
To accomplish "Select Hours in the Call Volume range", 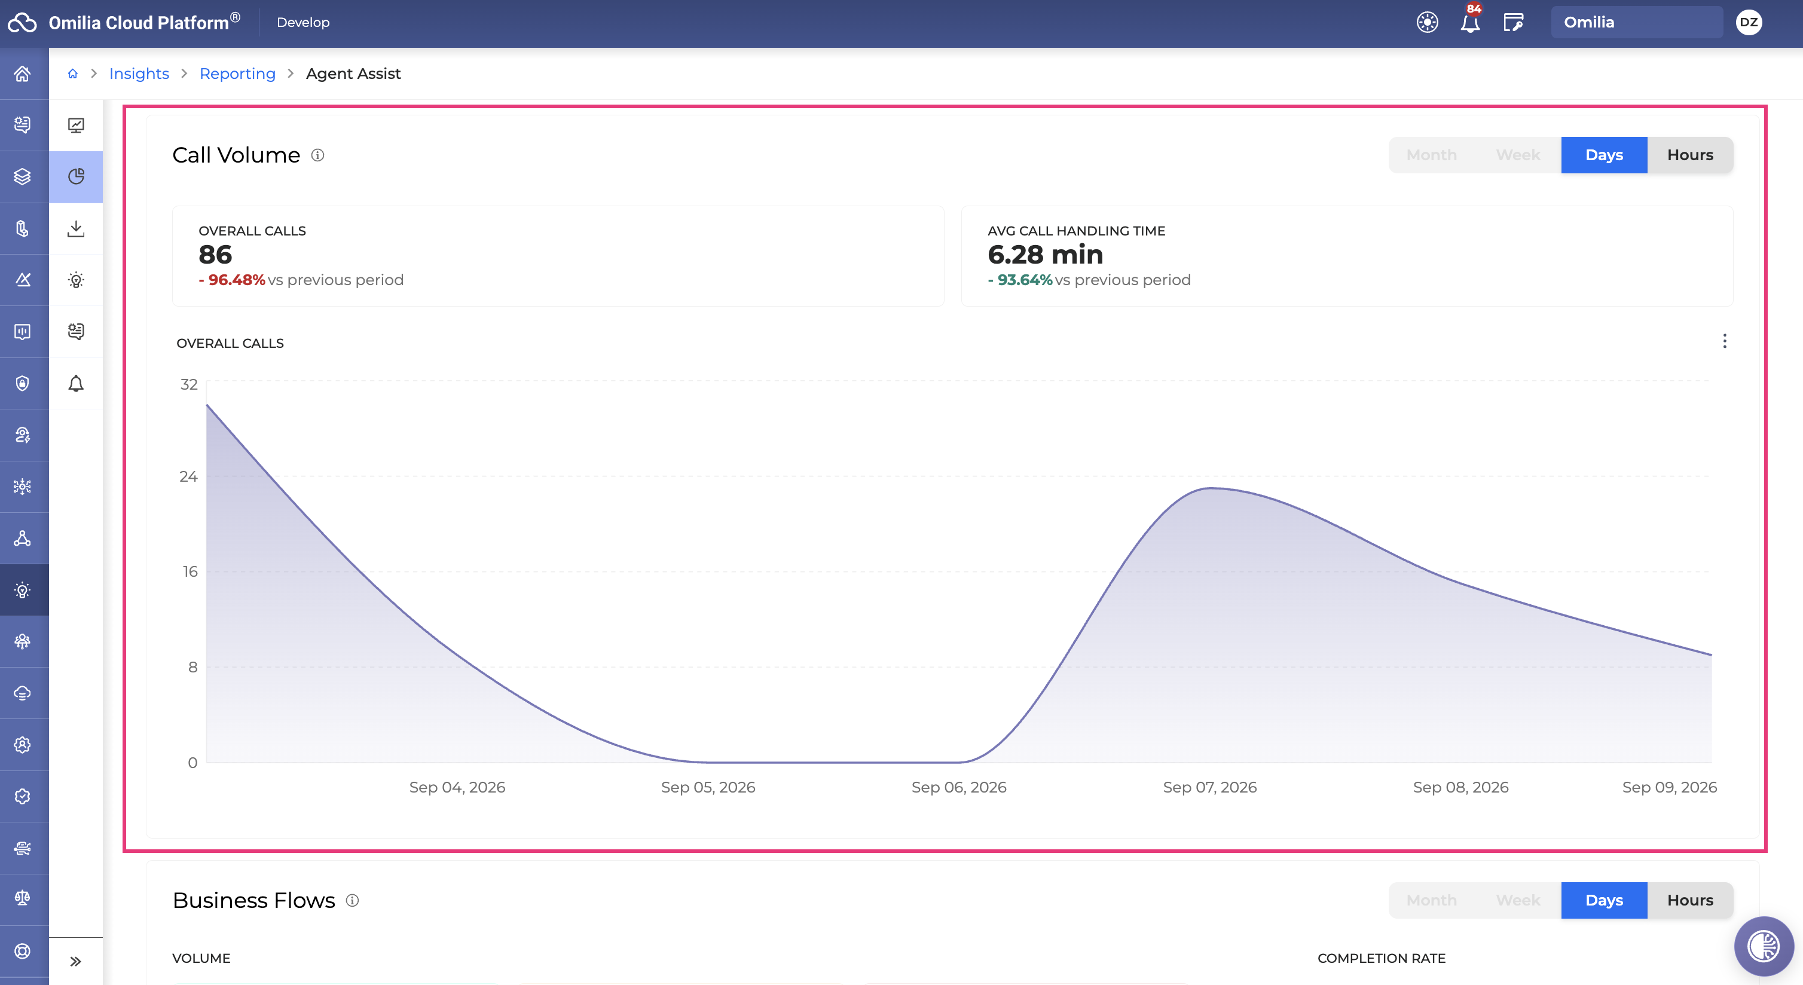I will pyautogui.click(x=1689, y=155).
